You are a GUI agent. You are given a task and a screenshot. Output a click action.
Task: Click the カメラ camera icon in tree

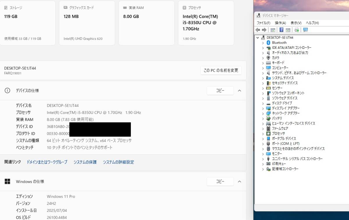[268, 58]
